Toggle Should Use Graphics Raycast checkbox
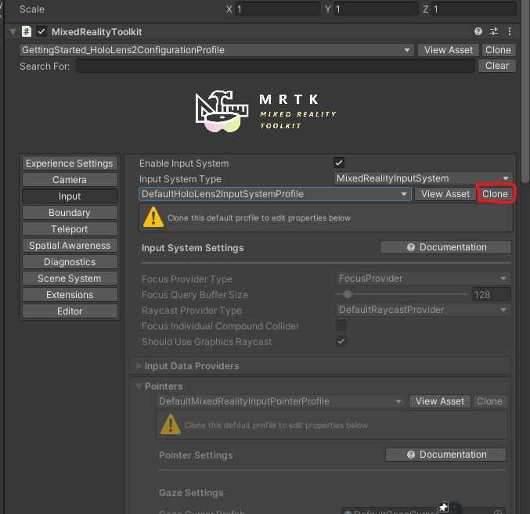530x514 pixels. coord(341,341)
